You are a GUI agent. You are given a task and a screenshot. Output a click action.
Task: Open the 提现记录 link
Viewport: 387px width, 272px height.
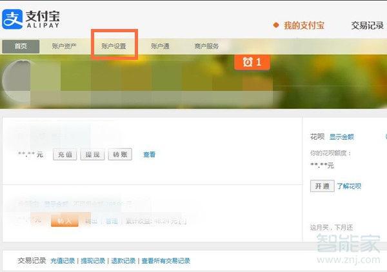point(93,261)
